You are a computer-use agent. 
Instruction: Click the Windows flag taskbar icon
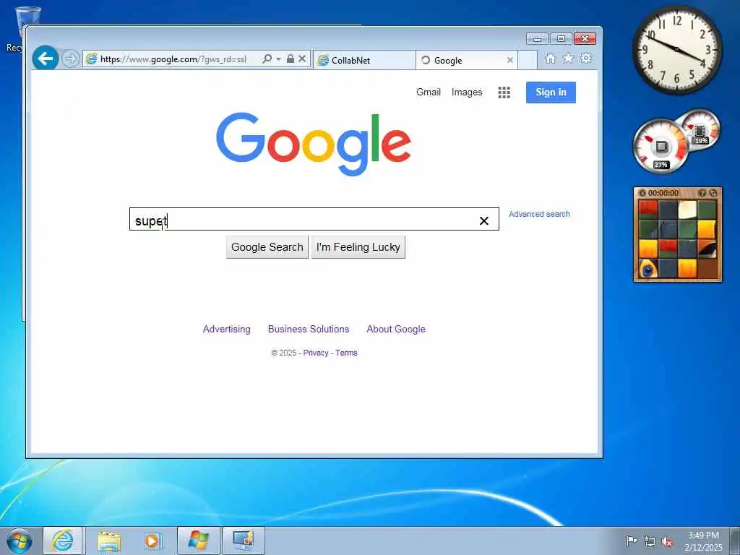[198, 541]
